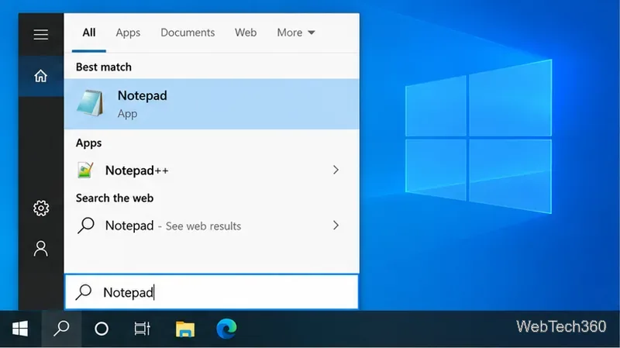The height and width of the screenshot is (348, 620).
Task: Open Cortana circle icon on taskbar
Action: pyautogui.click(x=102, y=329)
